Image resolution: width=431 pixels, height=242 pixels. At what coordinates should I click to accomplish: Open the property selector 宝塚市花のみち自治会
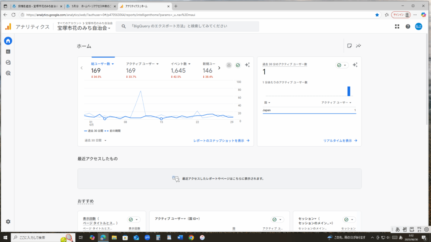(84, 28)
